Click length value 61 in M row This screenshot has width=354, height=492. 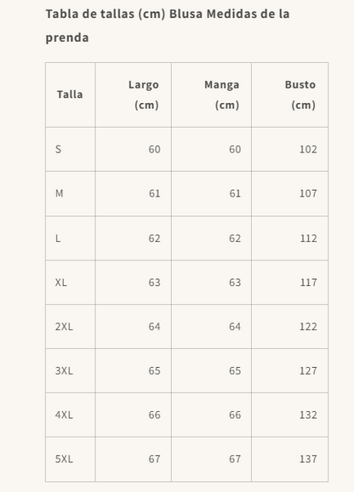point(154,193)
